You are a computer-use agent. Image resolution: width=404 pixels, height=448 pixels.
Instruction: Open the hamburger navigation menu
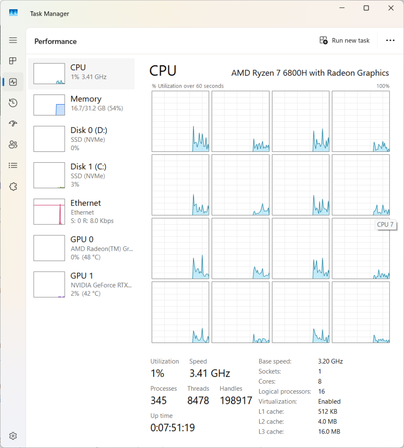(13, 40)
